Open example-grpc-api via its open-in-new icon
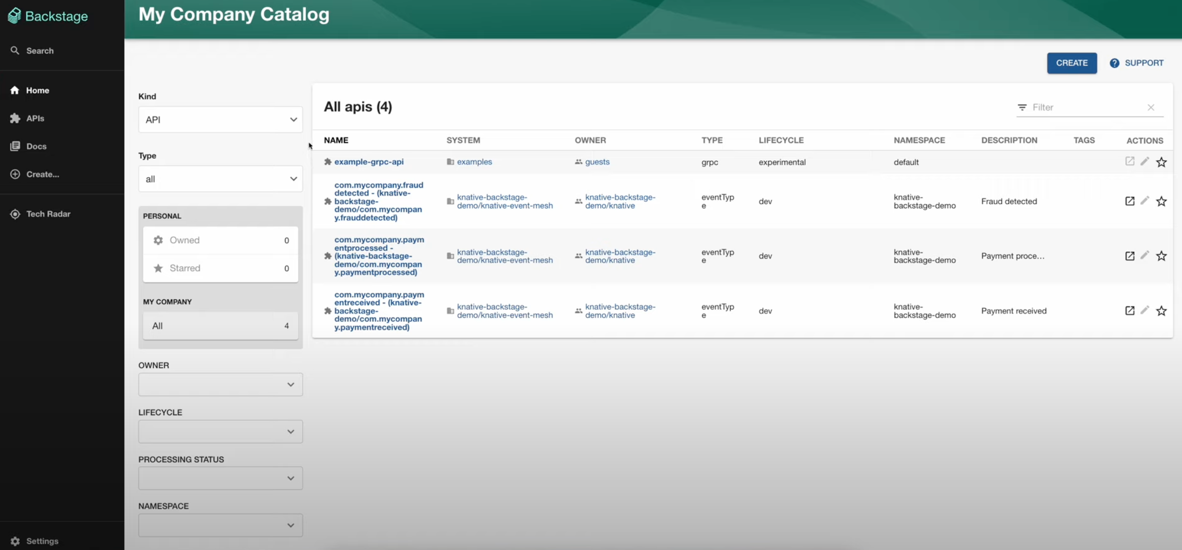This screenshot has width=1182, height=550. coord(1130,162)
